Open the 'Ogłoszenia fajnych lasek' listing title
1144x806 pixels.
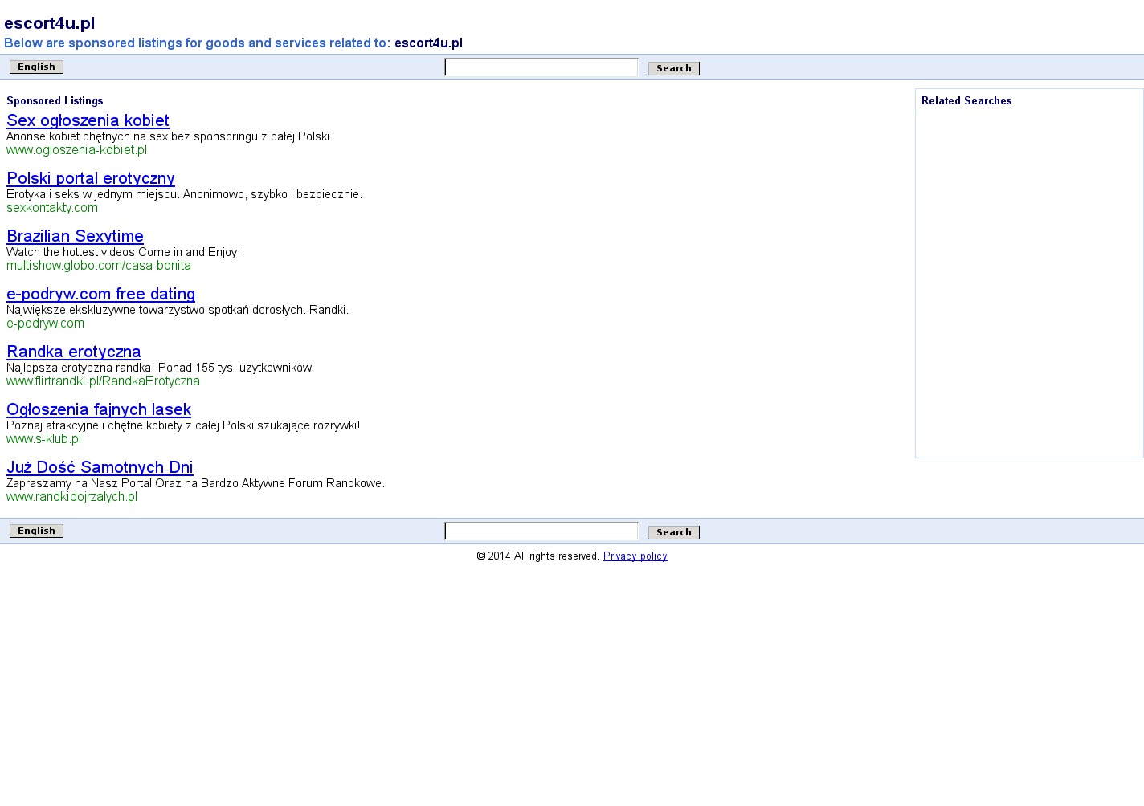pos(99,409)
